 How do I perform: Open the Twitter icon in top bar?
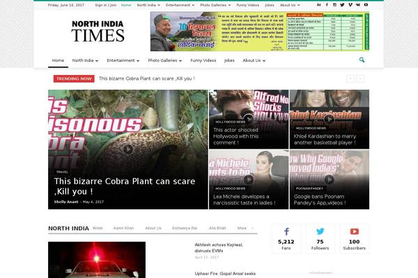pyautogui.click(x=342, y=5)
